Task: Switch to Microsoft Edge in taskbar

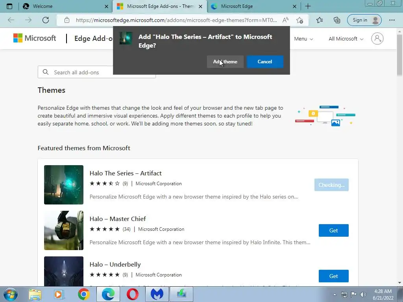Action: [108, 294]
